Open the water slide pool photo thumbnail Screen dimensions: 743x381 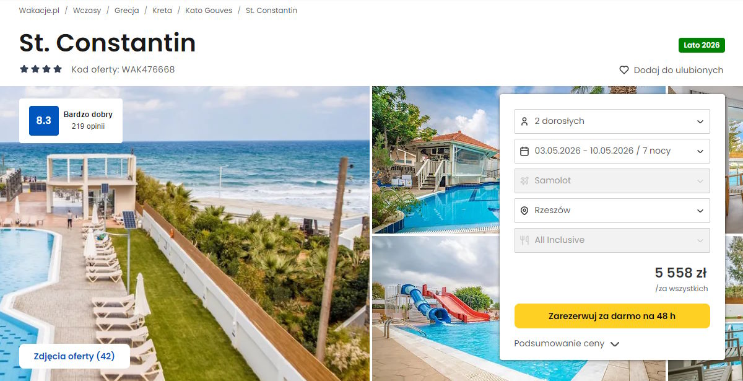(x=435, y=309)
